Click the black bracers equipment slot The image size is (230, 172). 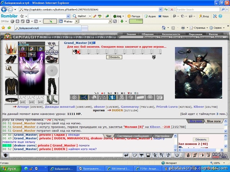(11, 59)
